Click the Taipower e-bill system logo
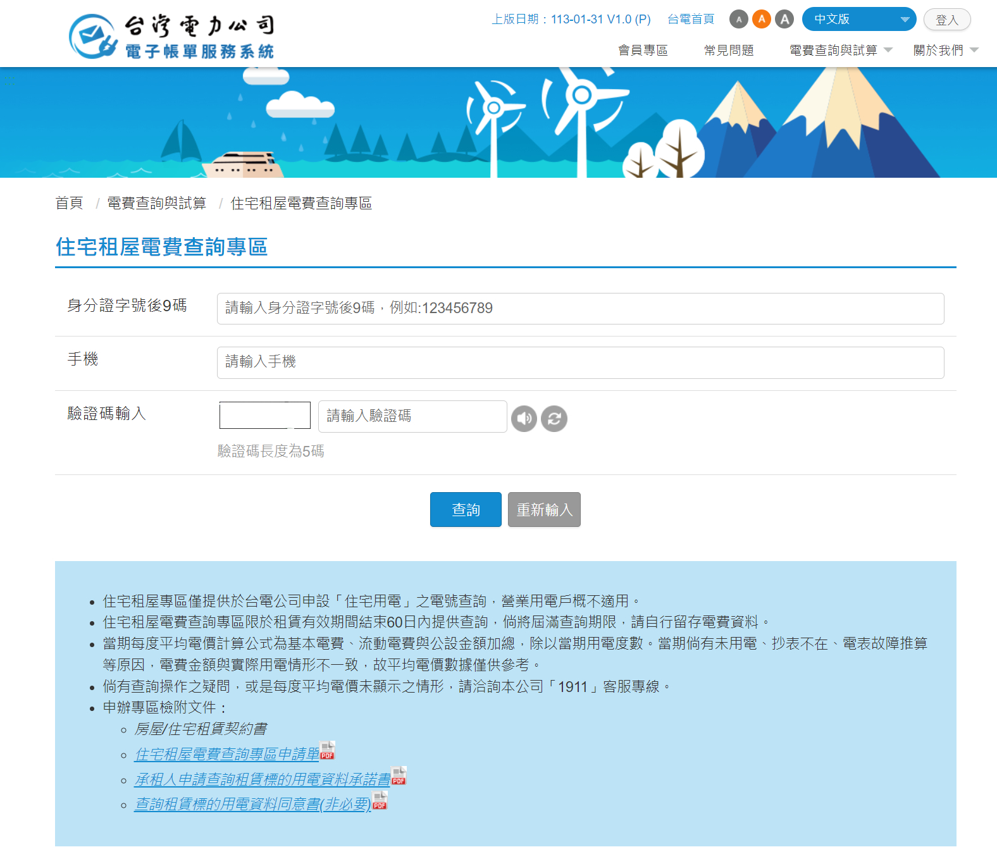 (x=171, y=36)
